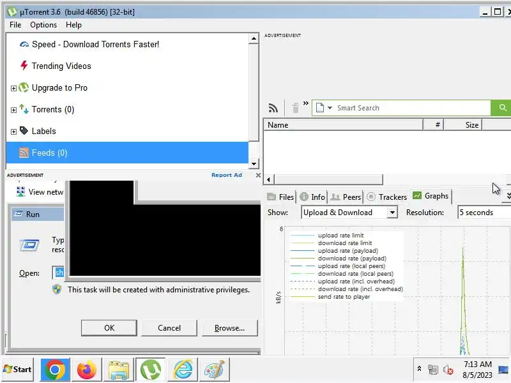The image size is (511, 383).
Task: Open the search provider dropdown
Action: click(330, 108)
